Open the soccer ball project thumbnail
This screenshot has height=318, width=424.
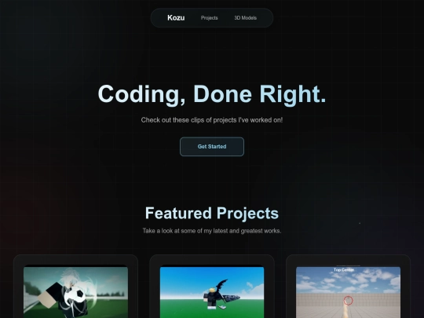75,292
